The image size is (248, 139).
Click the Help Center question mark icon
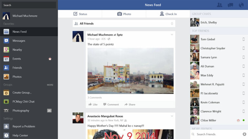[6, 135]
